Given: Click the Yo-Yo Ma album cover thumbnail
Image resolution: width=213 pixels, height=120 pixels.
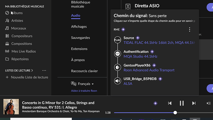Looking at the screenshot, I should [x=11, y=106].
